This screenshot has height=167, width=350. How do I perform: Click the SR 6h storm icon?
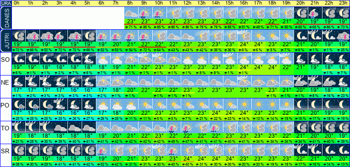pos(103,150)
